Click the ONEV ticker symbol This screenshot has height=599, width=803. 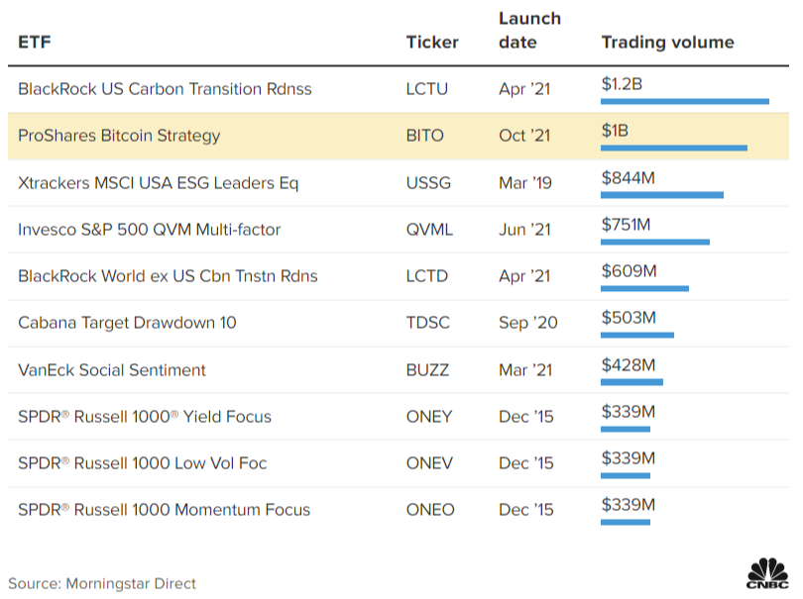coord(429,463)
